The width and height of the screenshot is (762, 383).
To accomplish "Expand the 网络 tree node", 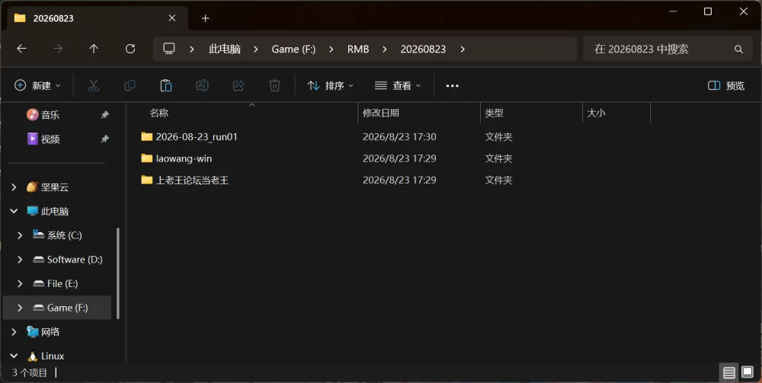I will (x=14, y=332).
